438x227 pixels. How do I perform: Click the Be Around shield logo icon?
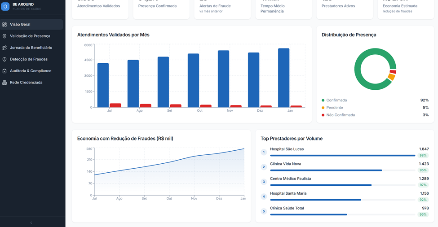pyautogui.click(x=5, y=6)
